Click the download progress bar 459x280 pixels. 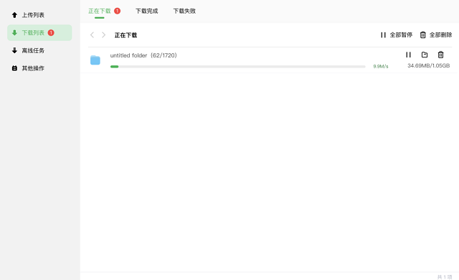click(x=238, y=67)
